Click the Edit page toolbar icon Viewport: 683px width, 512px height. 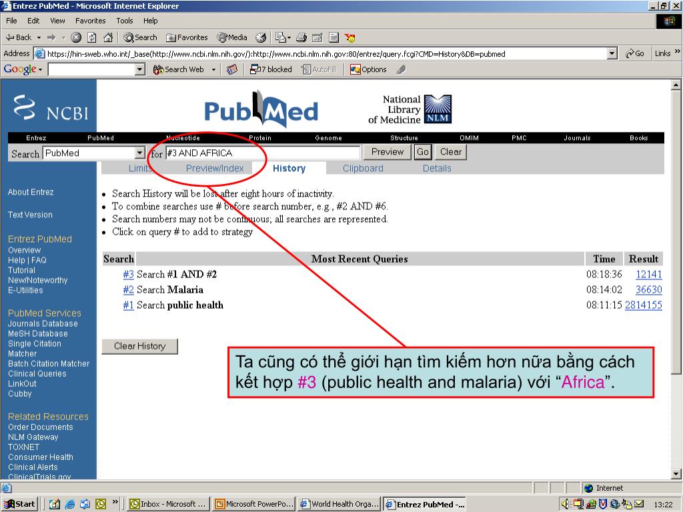317,37
